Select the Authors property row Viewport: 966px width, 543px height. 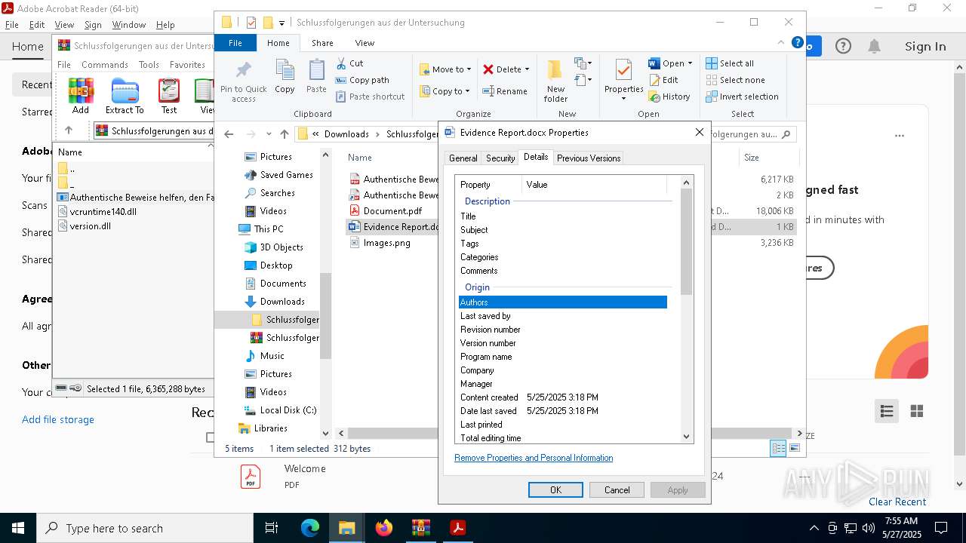pos(563,302)
